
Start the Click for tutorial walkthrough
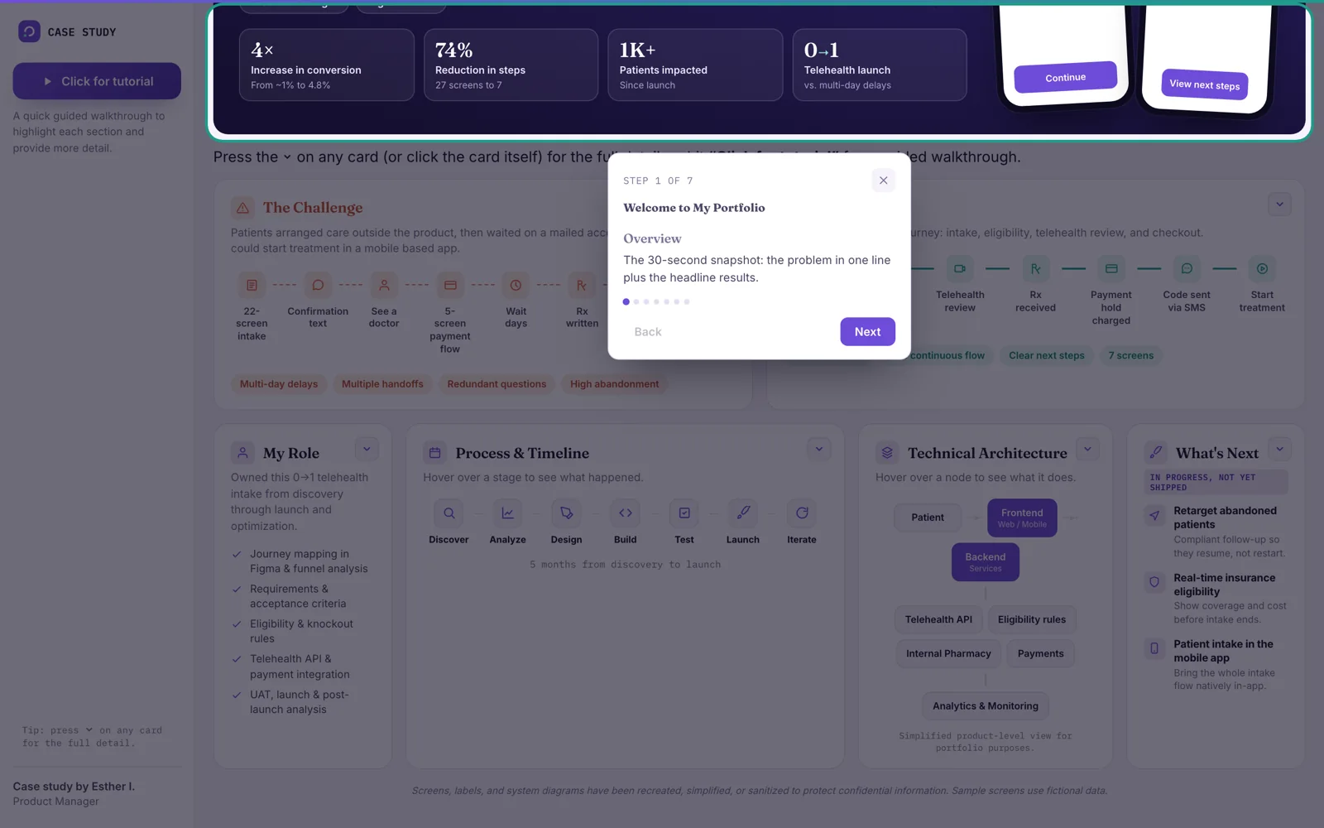(x=97, y=81)
